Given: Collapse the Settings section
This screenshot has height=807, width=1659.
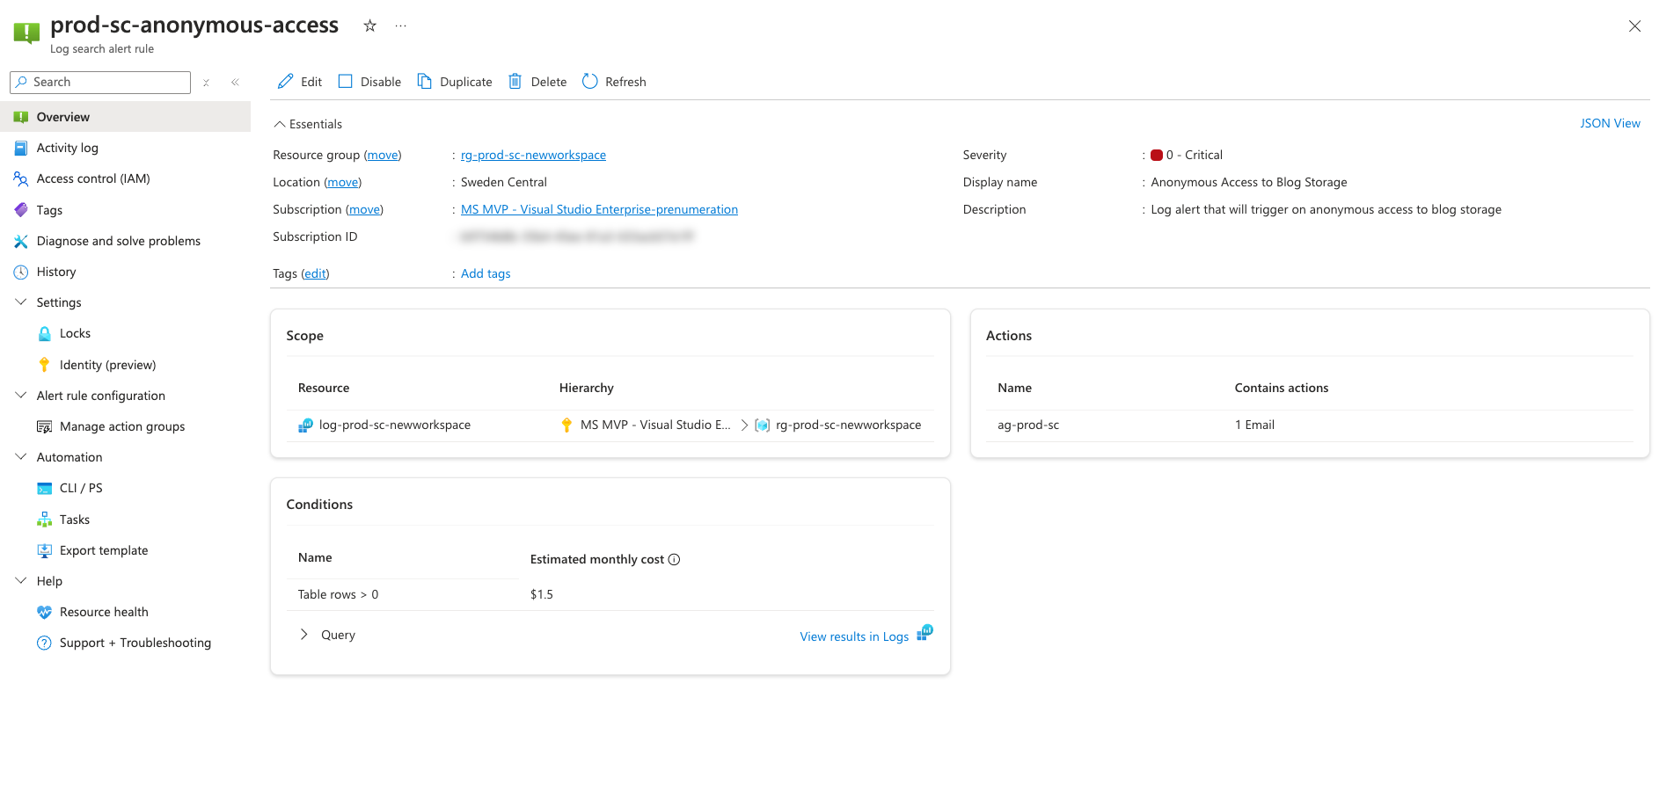Looking at the screenshot, I should 21,302.
